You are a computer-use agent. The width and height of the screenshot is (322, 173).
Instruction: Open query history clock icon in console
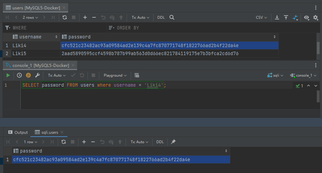click(19, 75)
